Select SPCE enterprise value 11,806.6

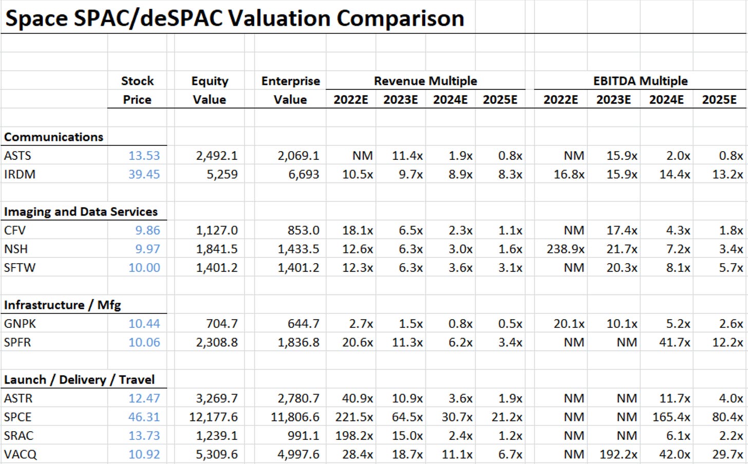pyautogui.click(x=295, y=417)
